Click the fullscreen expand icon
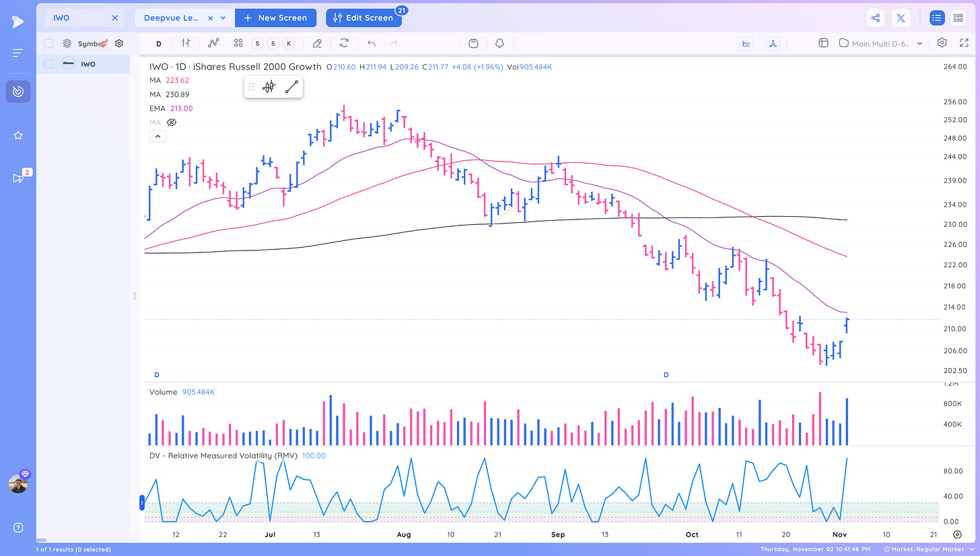 click(x=963, y=43)
